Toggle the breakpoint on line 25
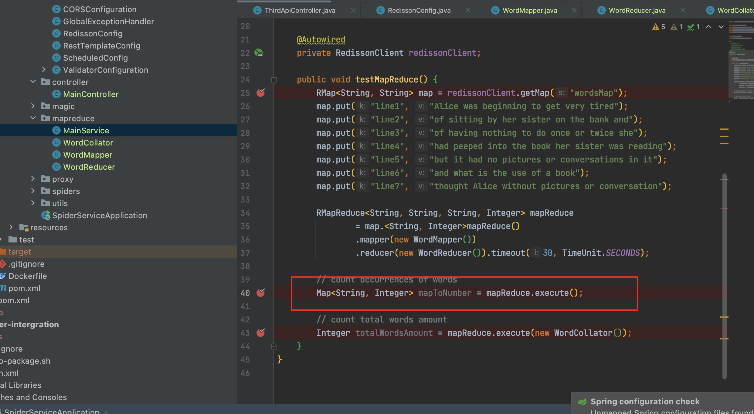This screenshot has width=754, height=414. (260, 93)
